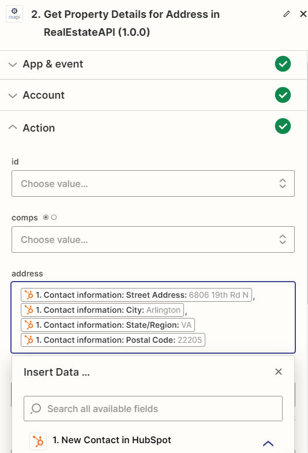The height and width of the screenshot is (453, 308).
Task: Click the comps field label
Action: (25, 218)
